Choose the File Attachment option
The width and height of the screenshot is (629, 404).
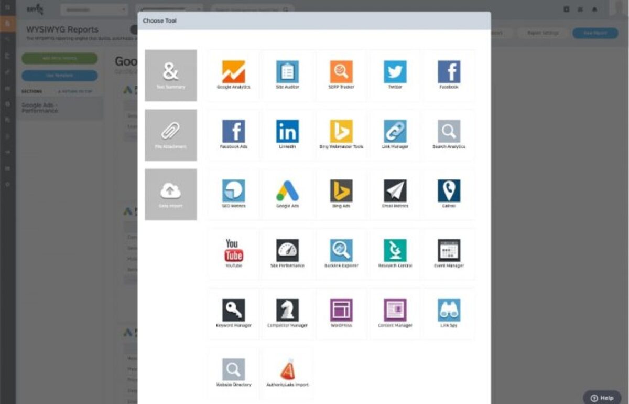tap(171, 135)
